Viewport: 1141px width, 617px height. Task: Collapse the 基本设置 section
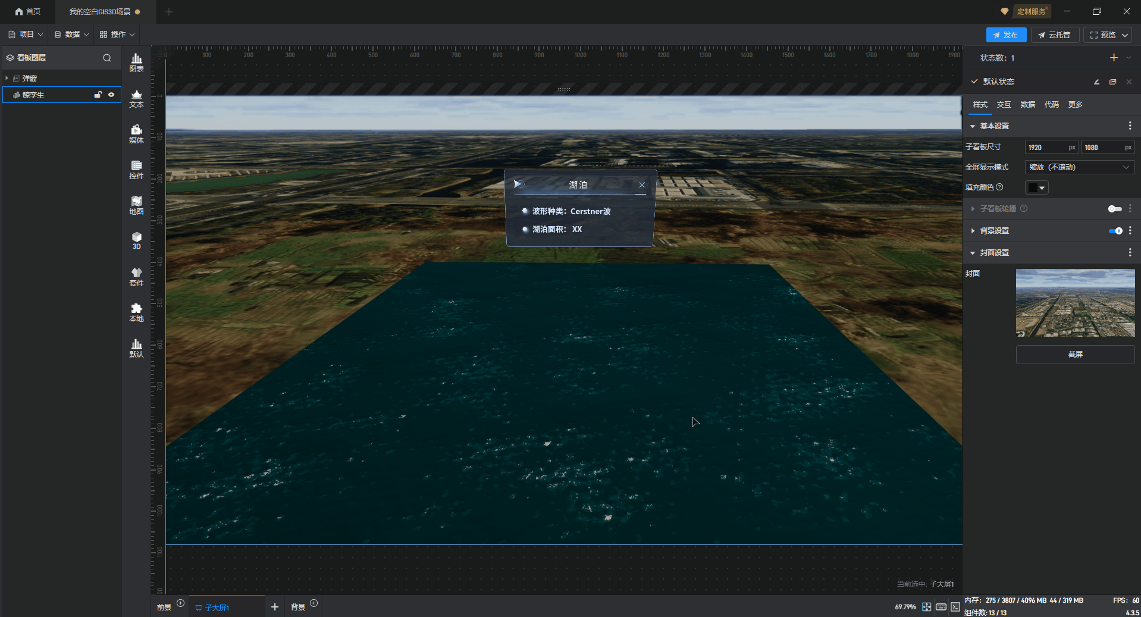click(973, 126)
